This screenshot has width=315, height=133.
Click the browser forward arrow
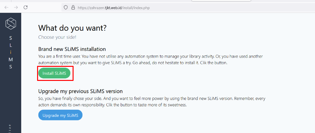(x=16, y=7)
